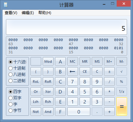
Task: Click the number 1 key
Action: (73, 102)
